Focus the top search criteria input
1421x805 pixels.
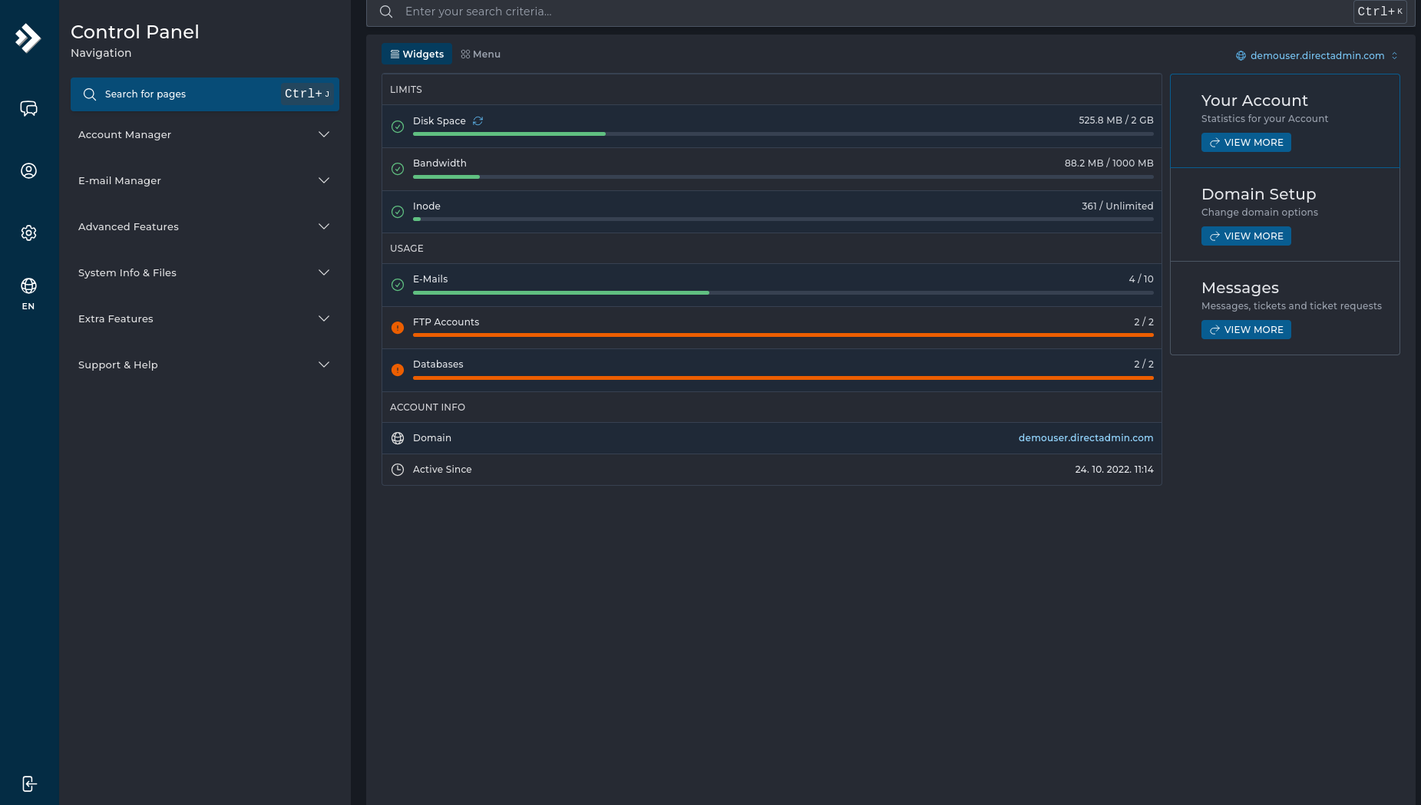point(875,12)
